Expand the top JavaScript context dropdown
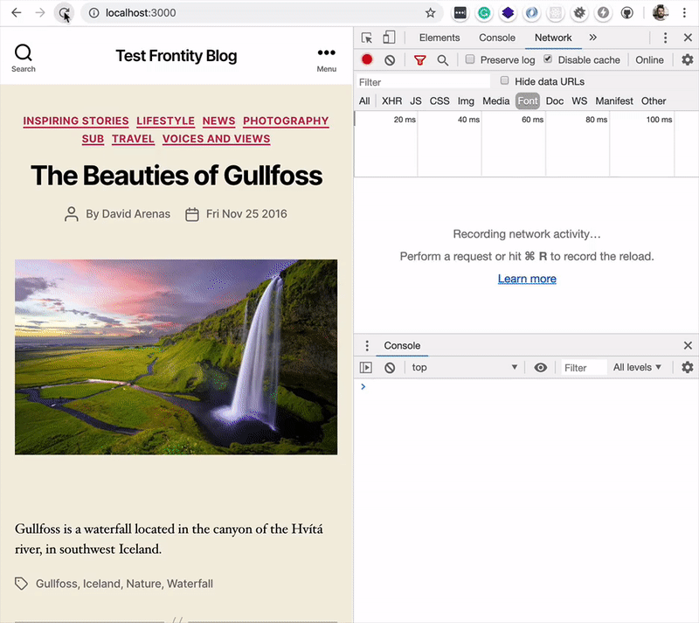 464,367
